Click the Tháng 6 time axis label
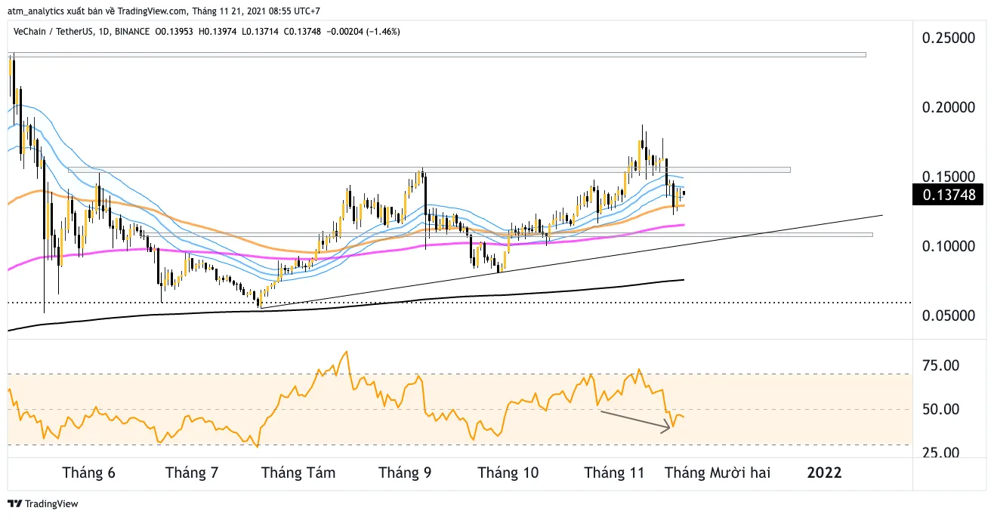Viewport: 994px width, 517px height. tap(89, 473)
